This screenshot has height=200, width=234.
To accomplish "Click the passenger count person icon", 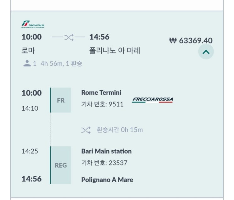I will pos(27,63).
